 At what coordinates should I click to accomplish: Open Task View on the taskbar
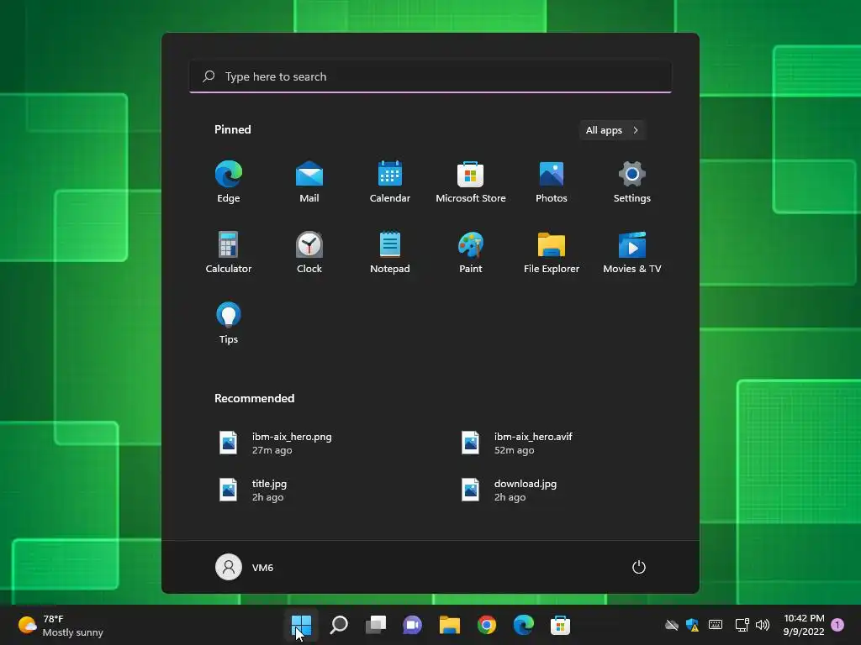point(376,625)
